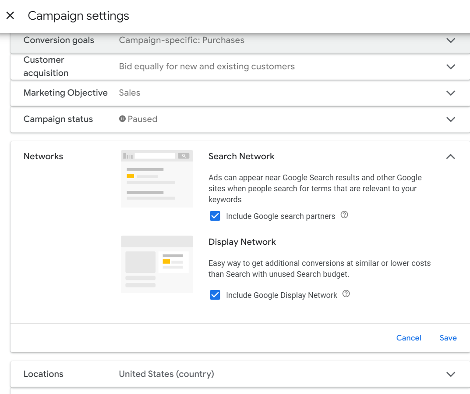Screen dimensions: 470x394
Task: Expand the Customer acquisition chevron
Action: point(451,67)
